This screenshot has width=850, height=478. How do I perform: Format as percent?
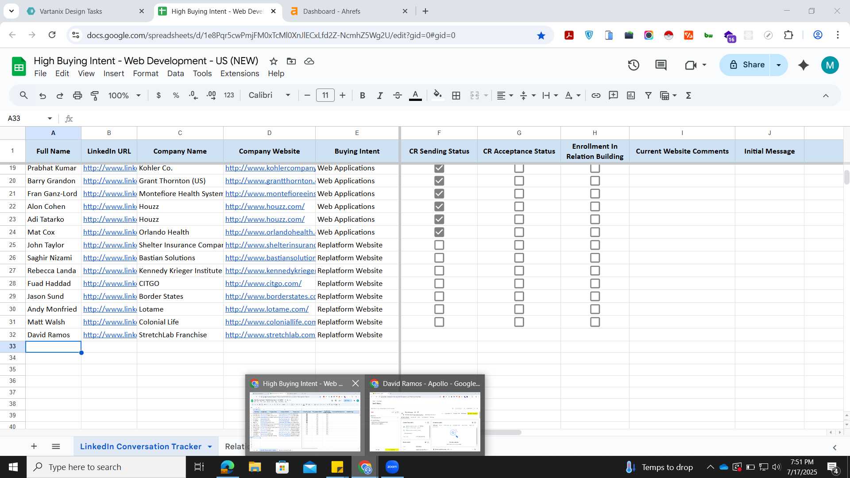pyautogui.click(x=176, y=95)
